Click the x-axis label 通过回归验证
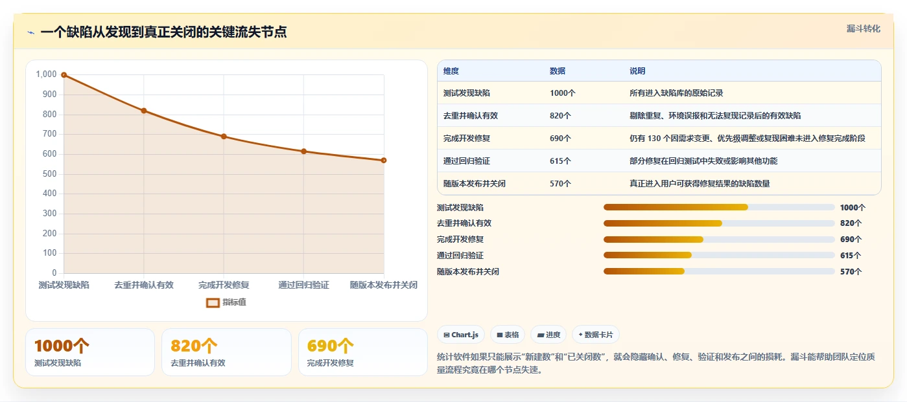The width and height of the screenshot is (907, 402). point(303,285)
